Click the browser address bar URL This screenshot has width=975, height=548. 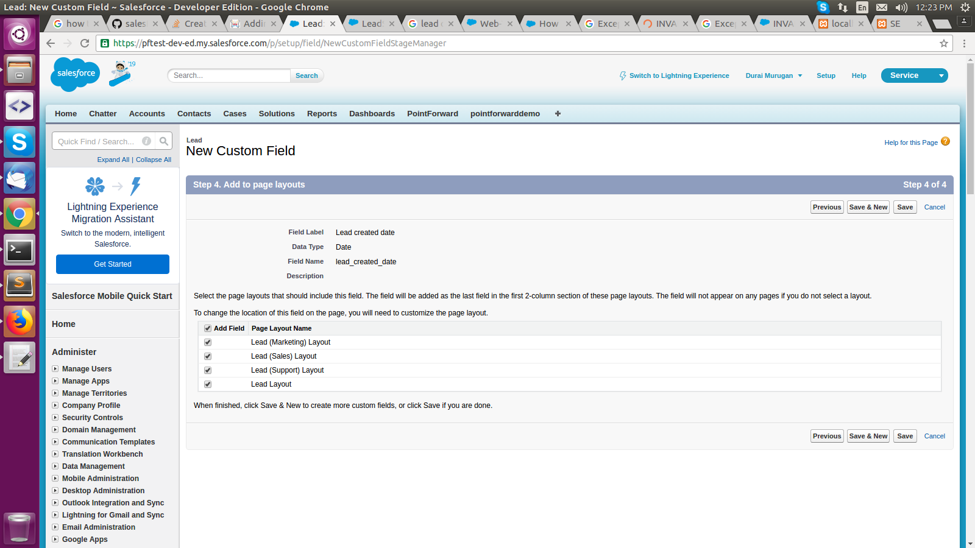tap(280, 43)
